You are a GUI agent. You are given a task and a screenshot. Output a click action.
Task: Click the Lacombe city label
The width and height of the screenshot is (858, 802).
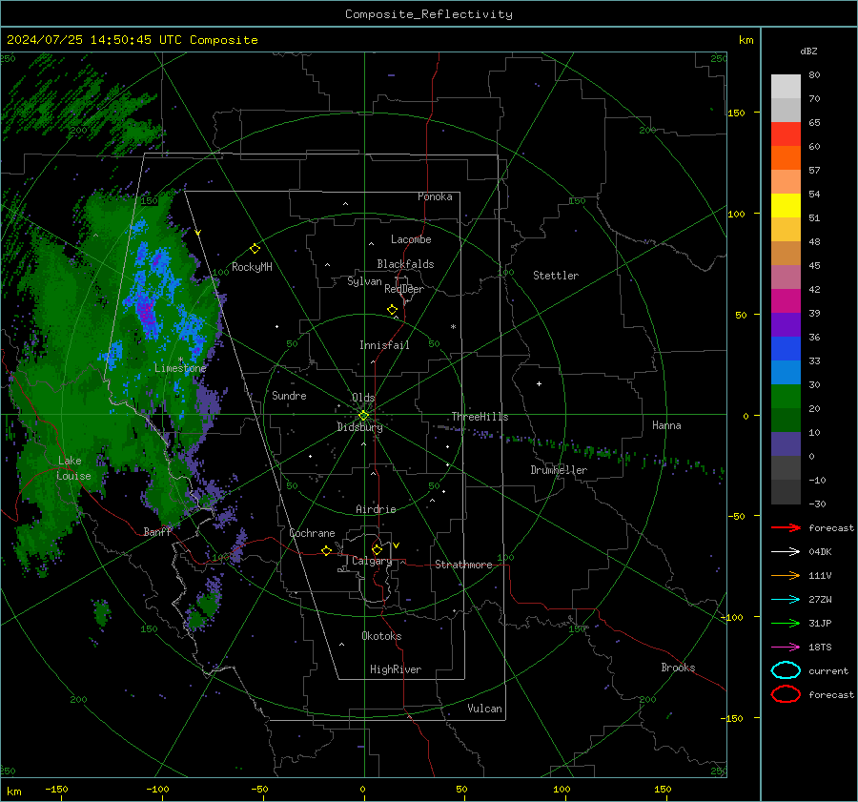[411, 239]
